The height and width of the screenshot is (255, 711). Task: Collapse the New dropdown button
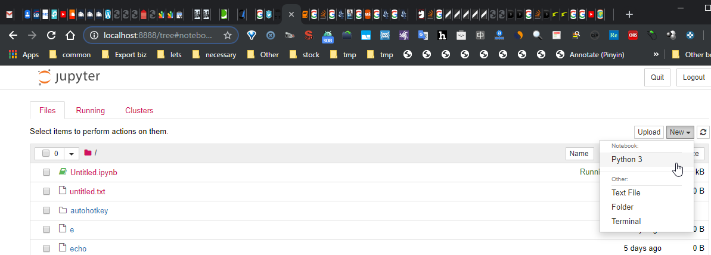(x=680, y=132)
